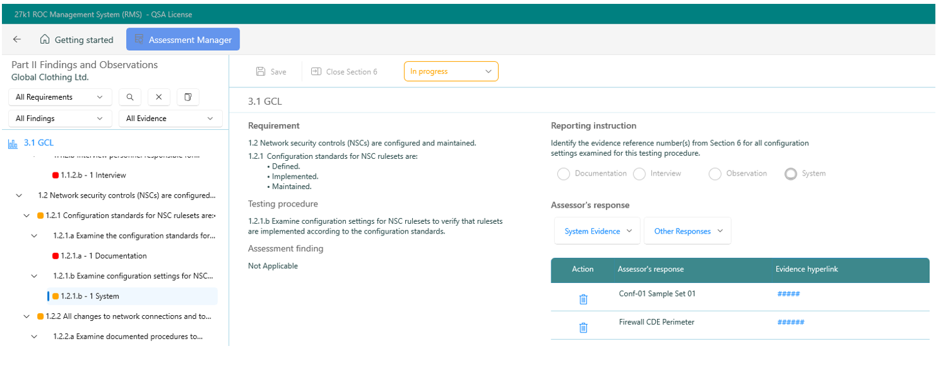The width and height of the screenshot is (936, 373).
Task: Click the search magnifier icon
Action: point(129,97)
